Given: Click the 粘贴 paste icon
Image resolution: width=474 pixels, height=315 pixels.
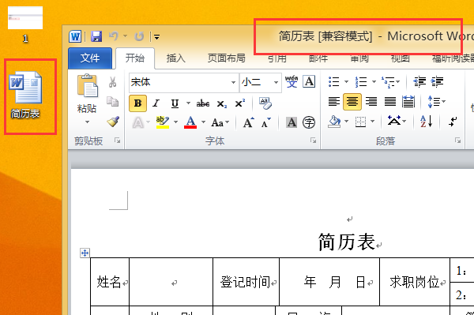Looking at the screenshot, I should click(88, 85).
